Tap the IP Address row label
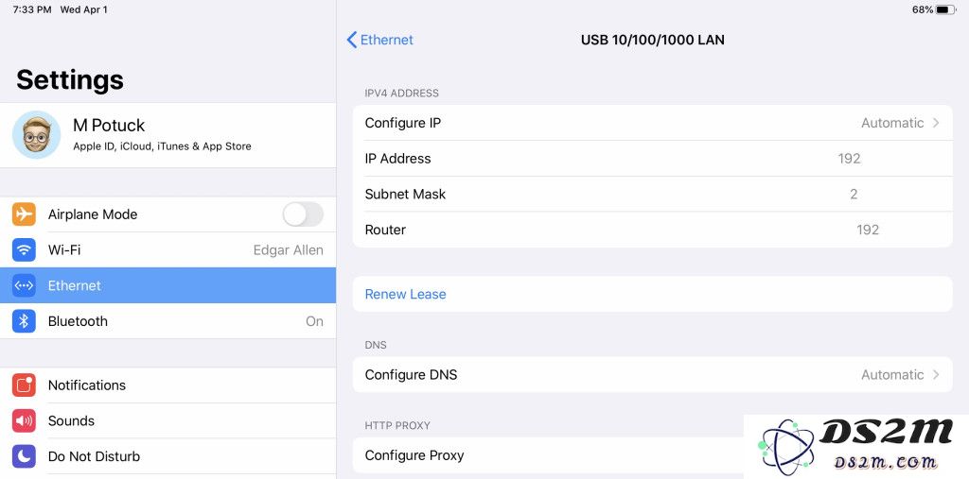This screenshot has width=969, height=479. 398,159
